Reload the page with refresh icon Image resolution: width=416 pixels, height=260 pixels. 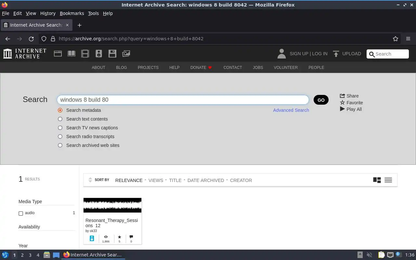tap(31, 39)
